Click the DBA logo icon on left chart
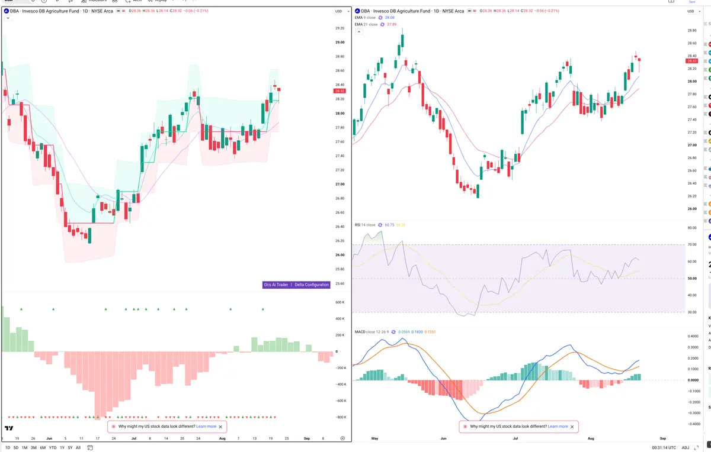The height and width of the screenshot is (452, 711). point(6,11)
